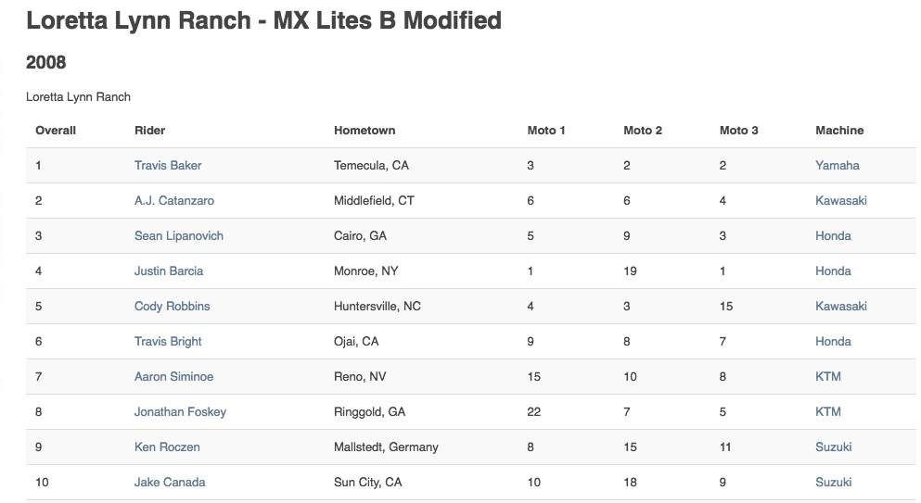The image size is (921, 503).
Task: Open Jonathan Foskey rider page
Action: pos(180,412)
